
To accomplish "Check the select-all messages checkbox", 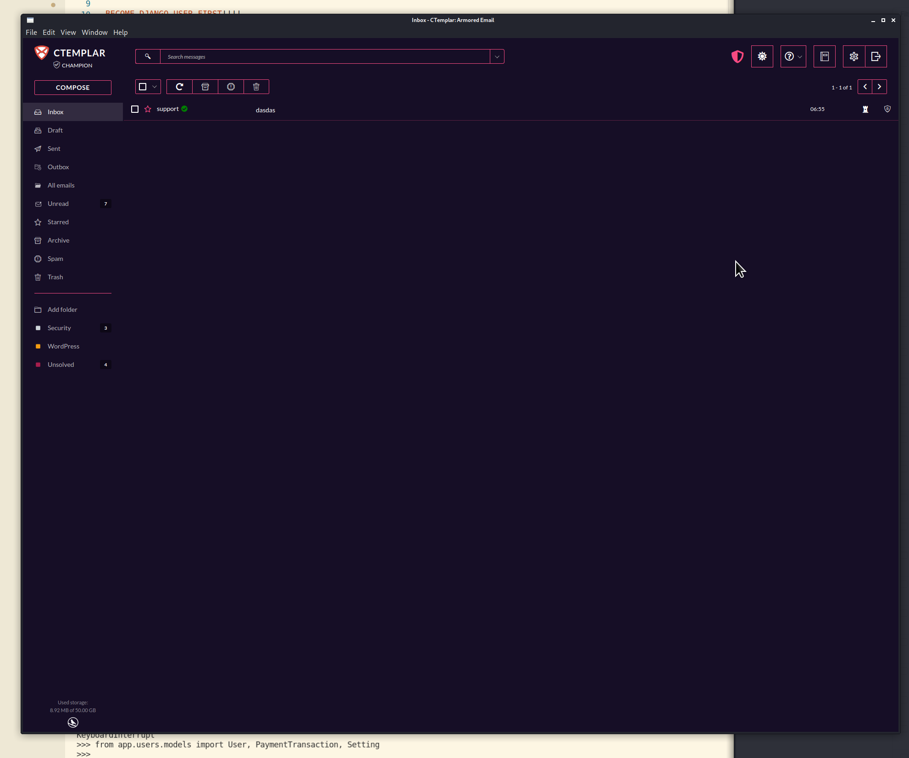I will pos(142,86).
